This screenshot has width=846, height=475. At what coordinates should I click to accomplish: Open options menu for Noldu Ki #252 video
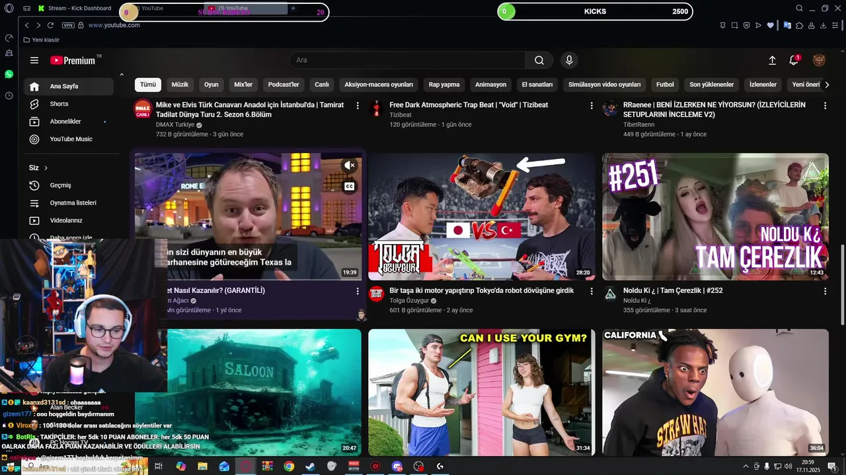pyautogui.click(x=825, y=291)
